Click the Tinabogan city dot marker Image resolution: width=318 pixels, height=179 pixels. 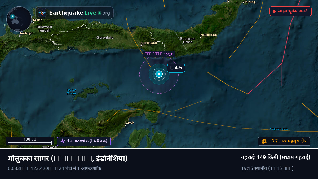click(x=19, y=36)
